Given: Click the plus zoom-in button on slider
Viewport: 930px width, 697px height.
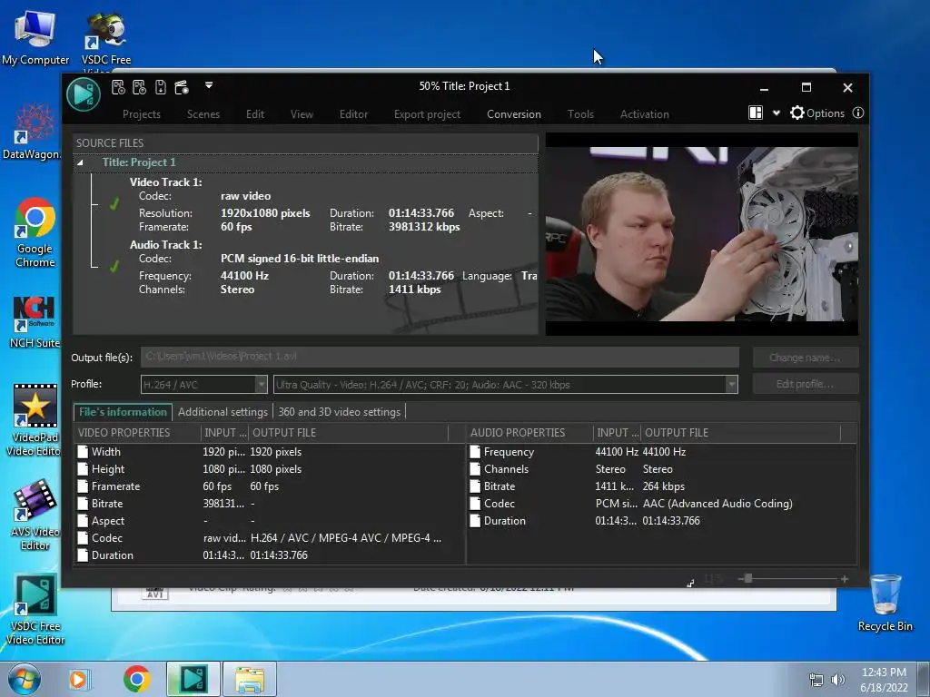Looking at the screenshot, I should [845, 578].
